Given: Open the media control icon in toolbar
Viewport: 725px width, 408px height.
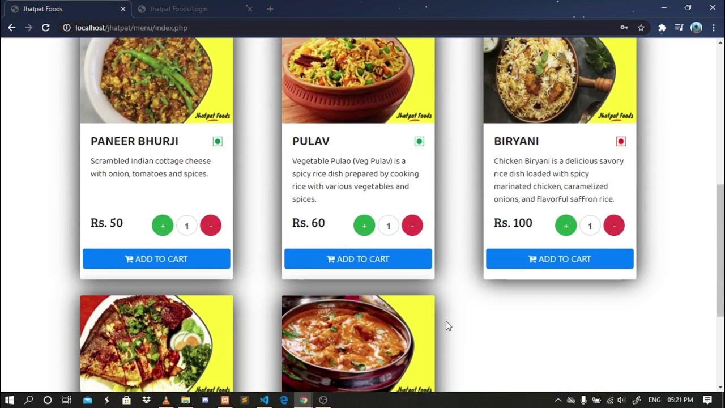Looking at the screenshot, I should pyautogui.click(x=679, y=28).
